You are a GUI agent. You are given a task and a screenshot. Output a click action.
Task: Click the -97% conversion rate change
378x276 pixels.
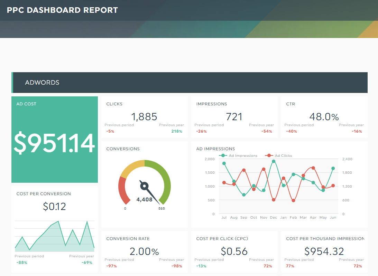pyautogui.click(x=111, y=266)
